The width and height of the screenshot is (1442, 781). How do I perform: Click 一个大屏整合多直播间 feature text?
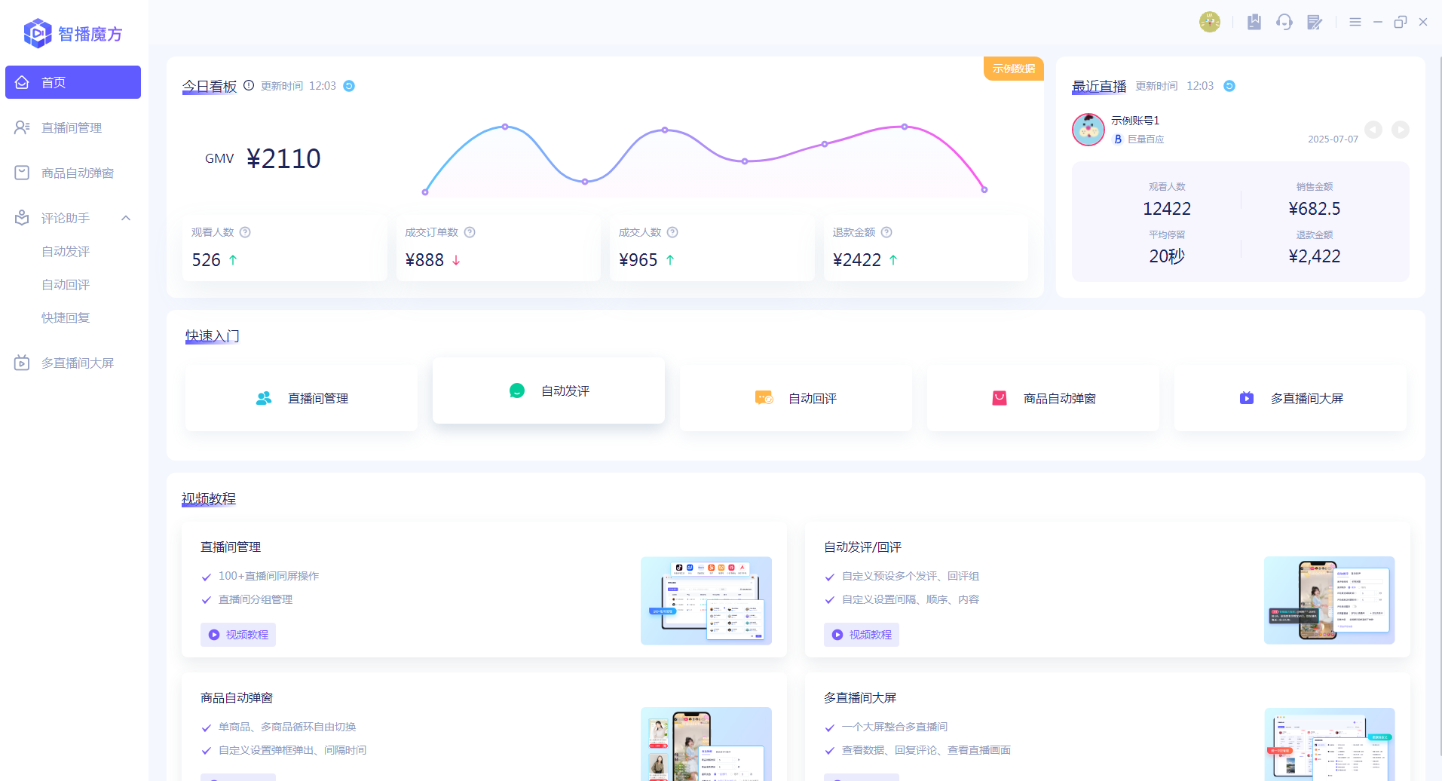point(895,727)
